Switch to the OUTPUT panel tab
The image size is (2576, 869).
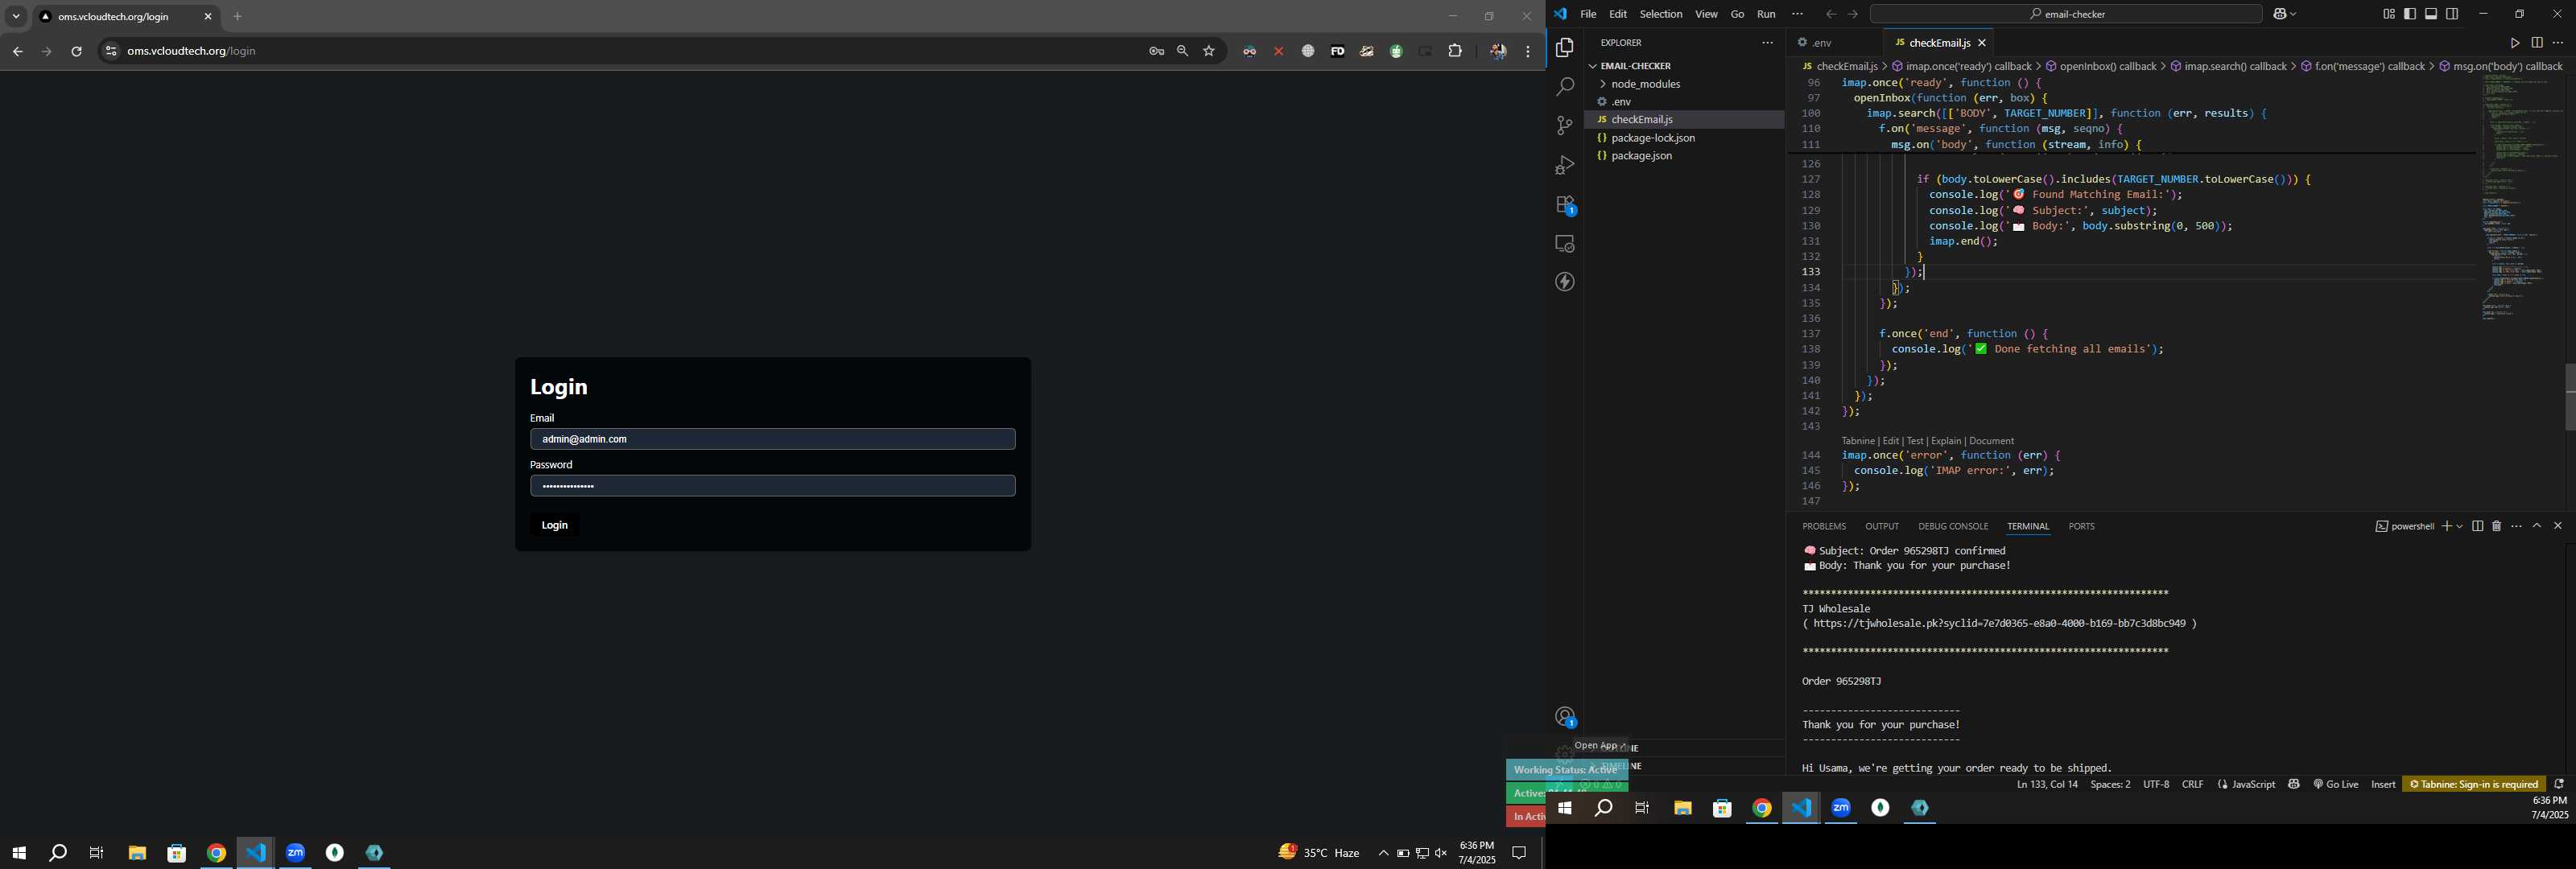pos(1881,527)
